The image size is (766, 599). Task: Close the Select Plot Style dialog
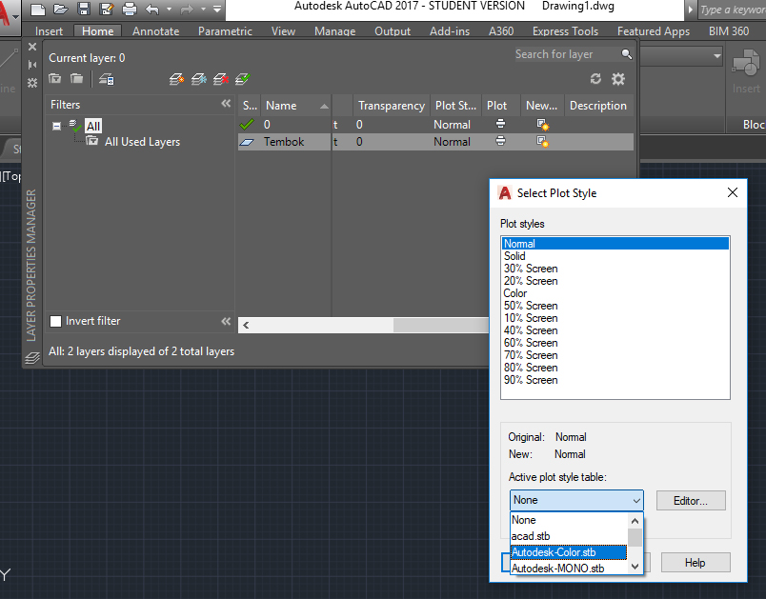tap(733, 192)
